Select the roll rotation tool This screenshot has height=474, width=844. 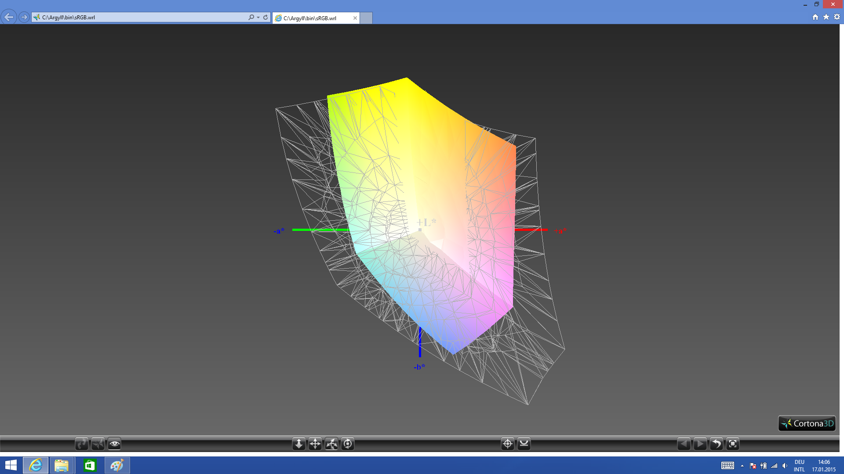(348, 444)
